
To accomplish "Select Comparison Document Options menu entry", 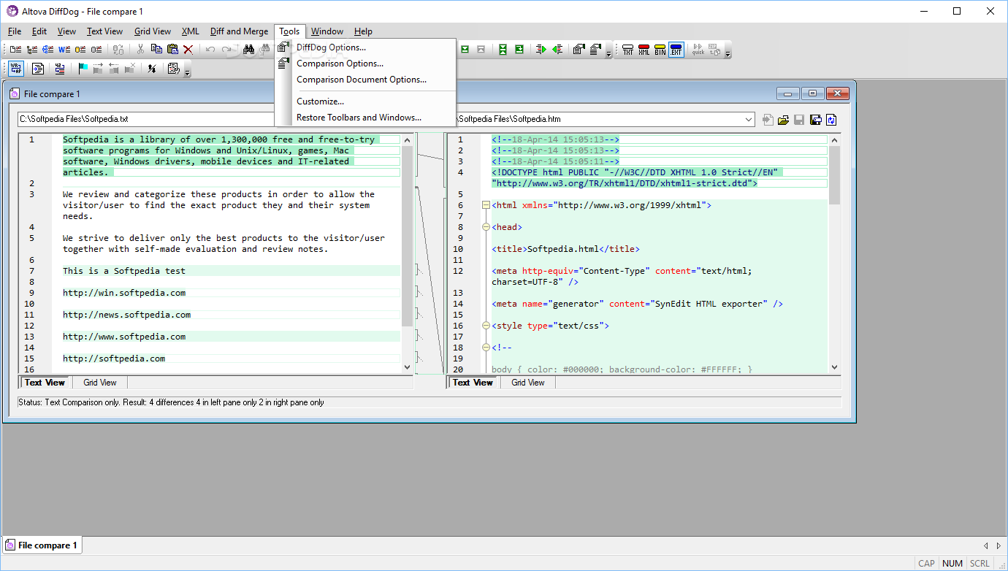I will click(362, 80).
